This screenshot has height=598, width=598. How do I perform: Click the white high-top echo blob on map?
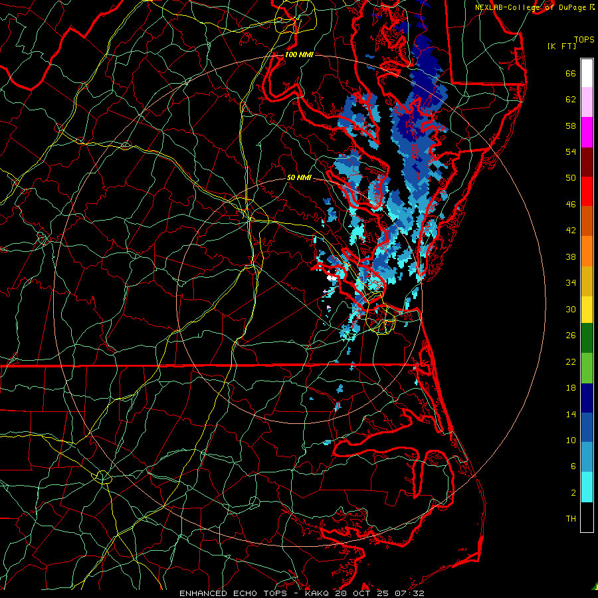333,278
